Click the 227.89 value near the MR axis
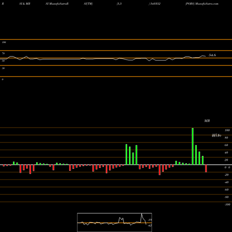232x232 pixels. pyautogui.click(x=216, y=135)
